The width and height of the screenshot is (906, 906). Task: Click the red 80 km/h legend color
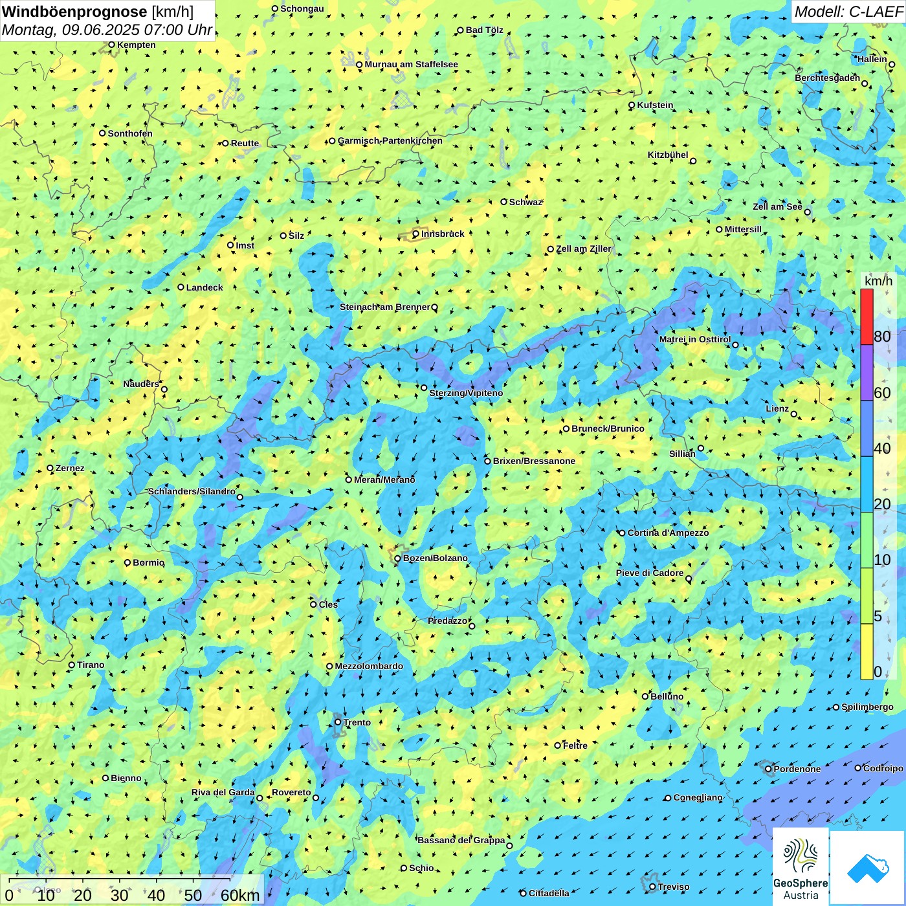point(867,316)
